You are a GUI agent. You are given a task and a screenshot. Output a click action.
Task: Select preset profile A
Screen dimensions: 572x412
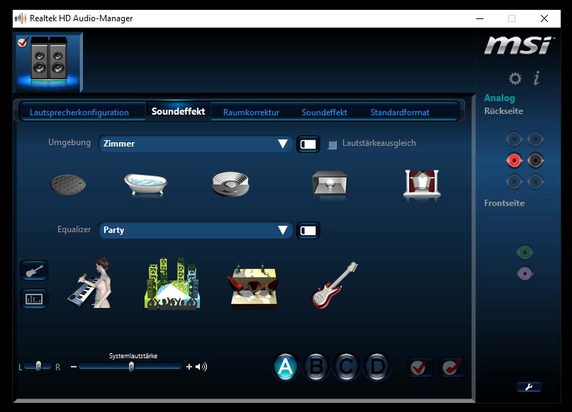[285, 367]
